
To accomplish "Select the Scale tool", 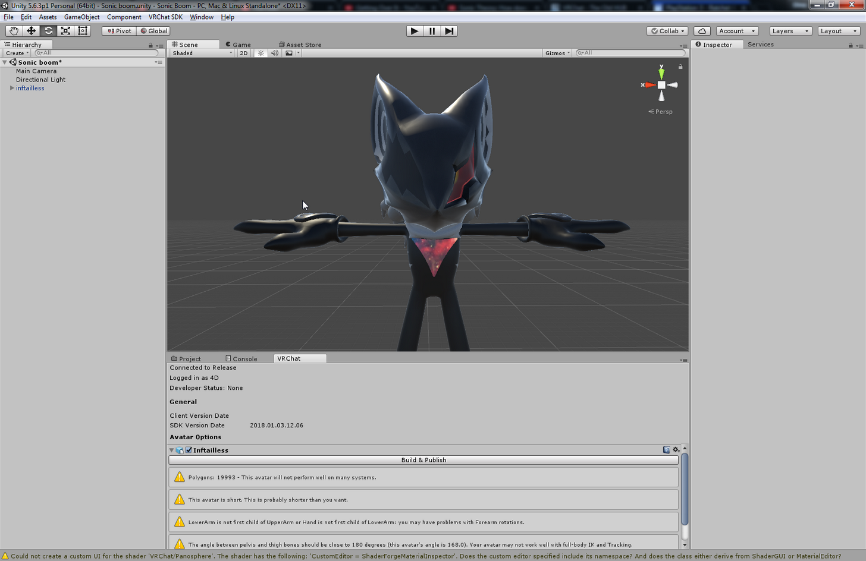I will pyautogui.click(x=65, y=31).
